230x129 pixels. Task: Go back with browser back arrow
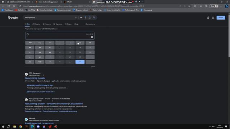pos(3,6)
